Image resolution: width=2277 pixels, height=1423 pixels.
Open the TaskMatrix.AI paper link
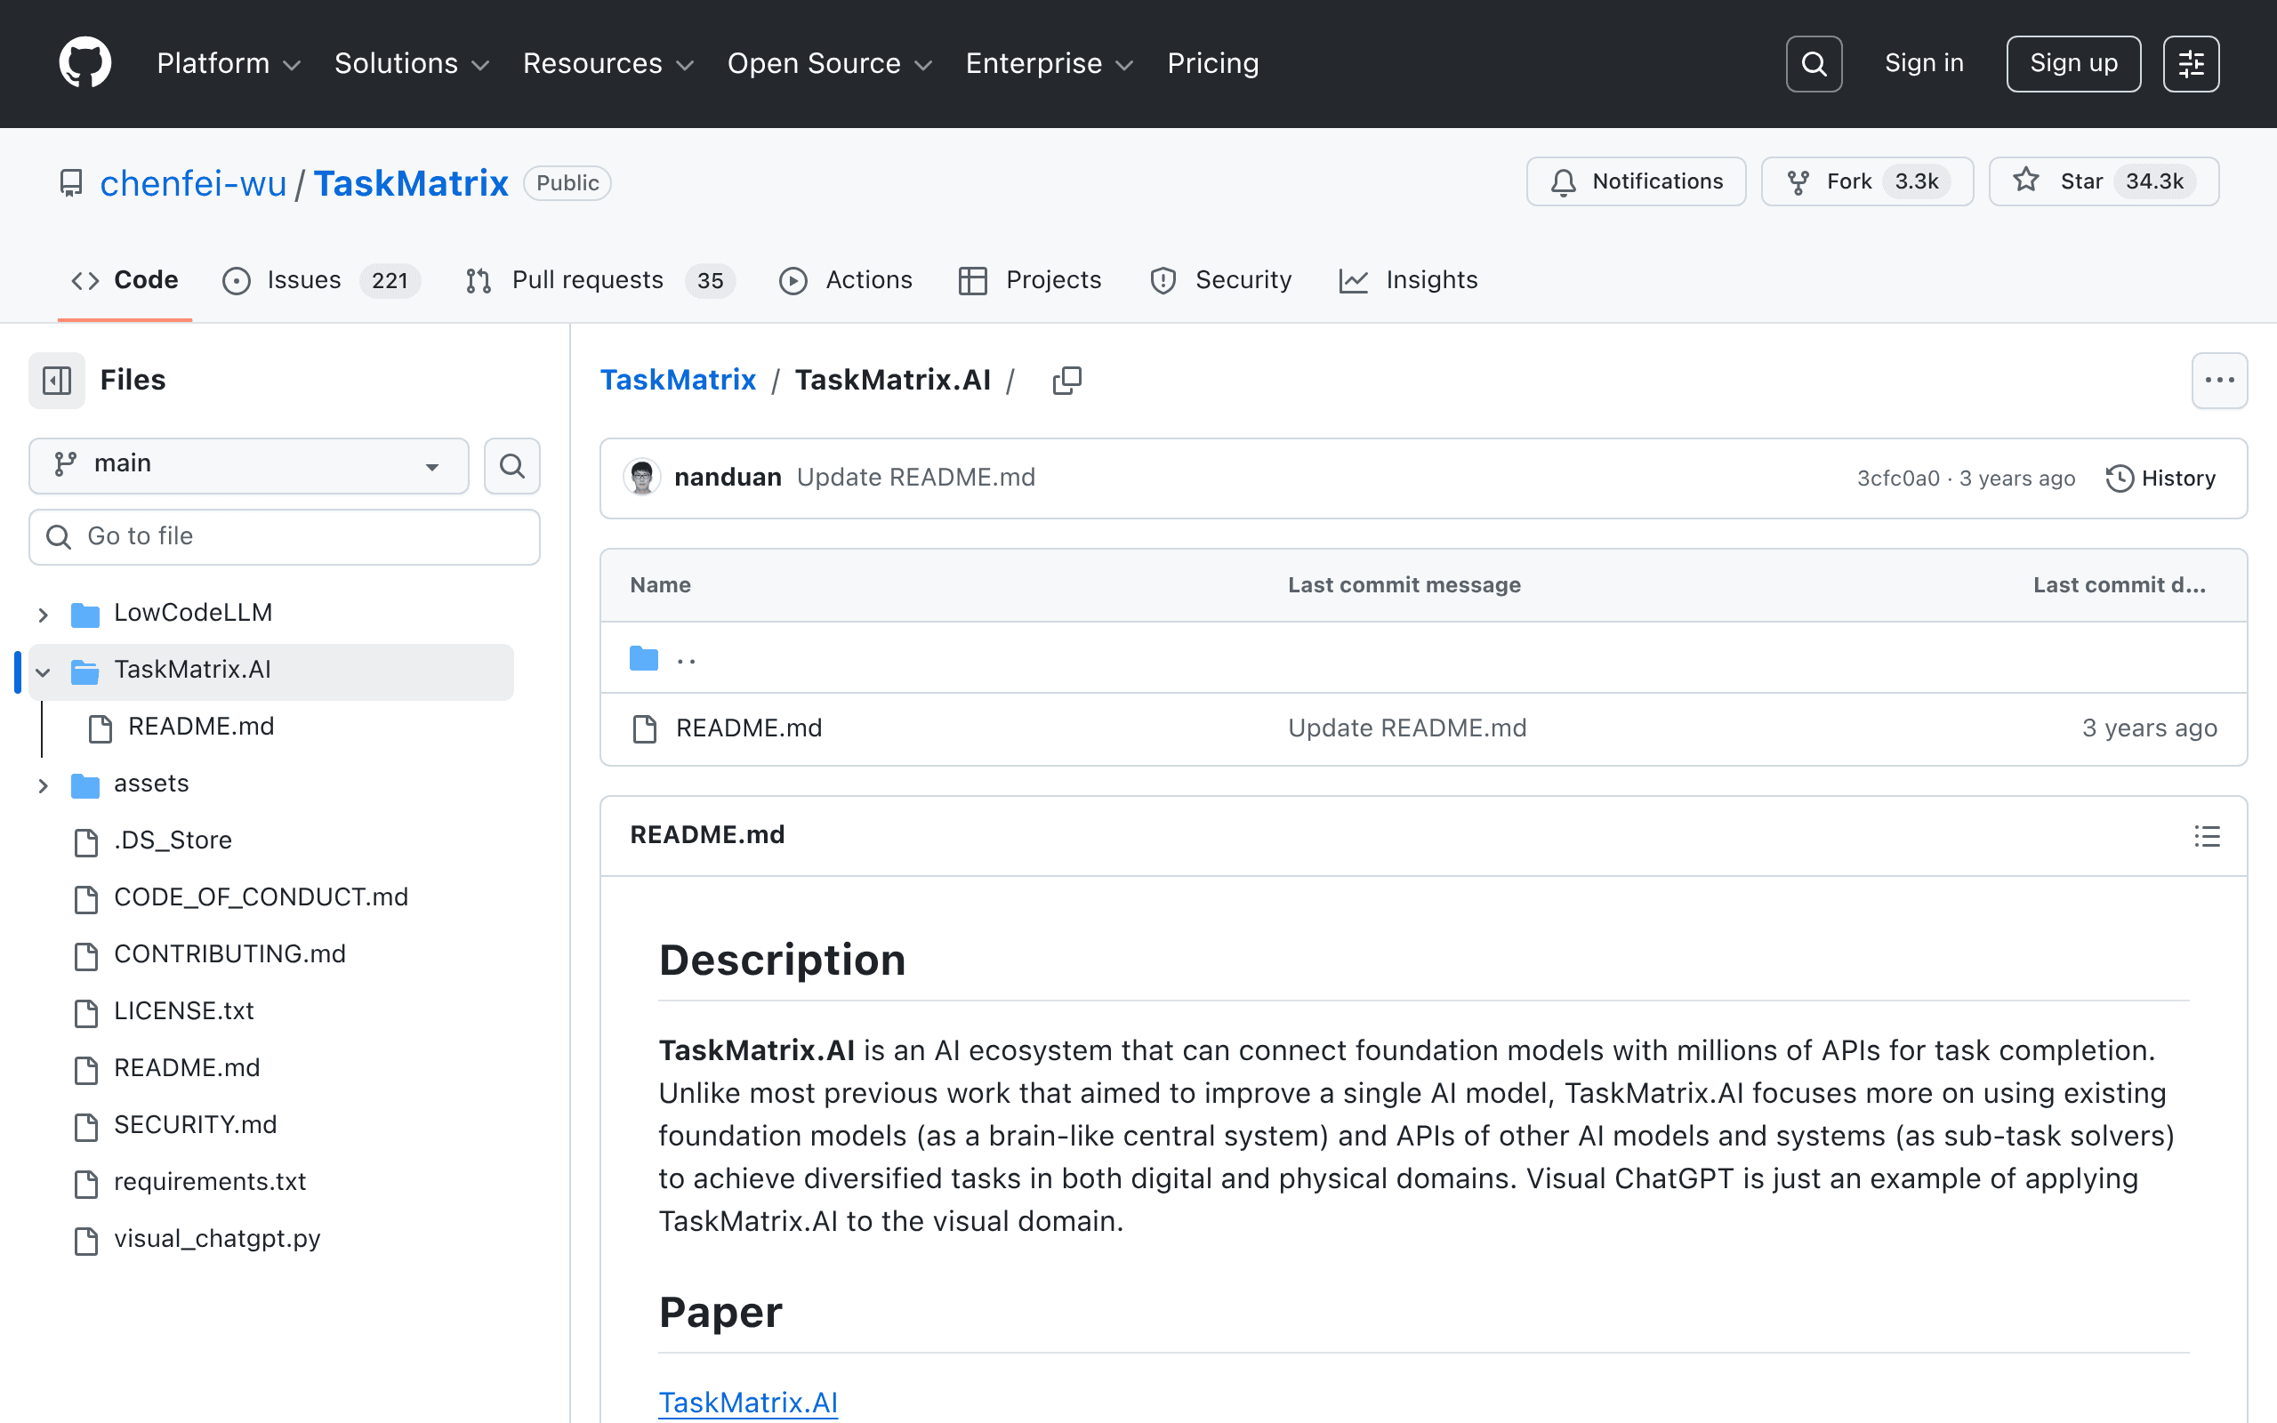[748, 1402]
